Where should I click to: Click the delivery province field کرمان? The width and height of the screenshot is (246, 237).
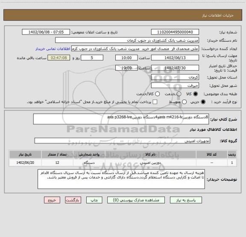pyautogui.click(x=175, y=77)
